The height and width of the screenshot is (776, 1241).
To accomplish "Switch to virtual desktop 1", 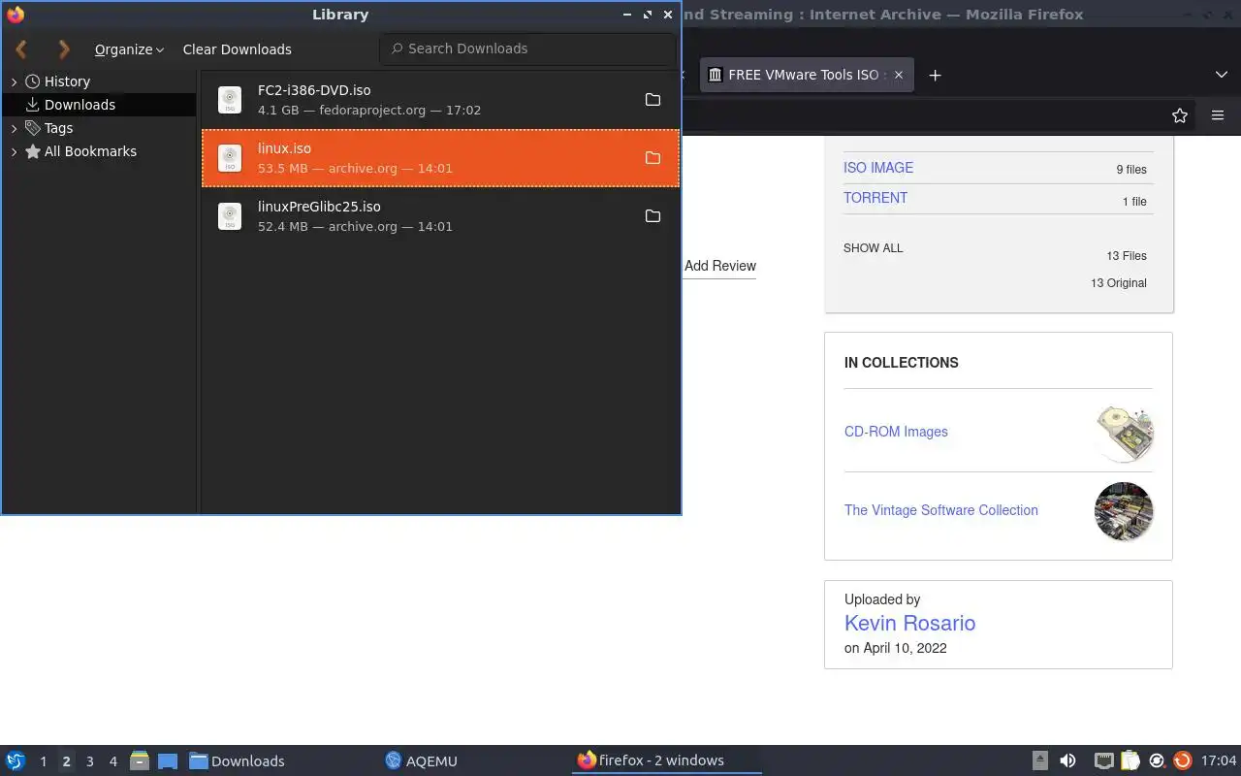I will pyautogui.click(x=43, y=761).
